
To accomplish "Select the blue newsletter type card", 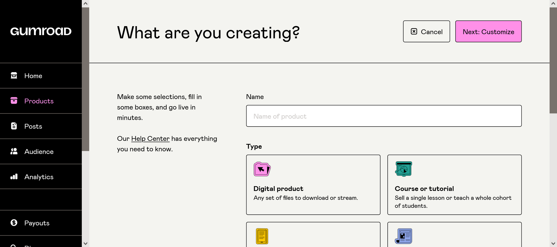I will [455, 234].
